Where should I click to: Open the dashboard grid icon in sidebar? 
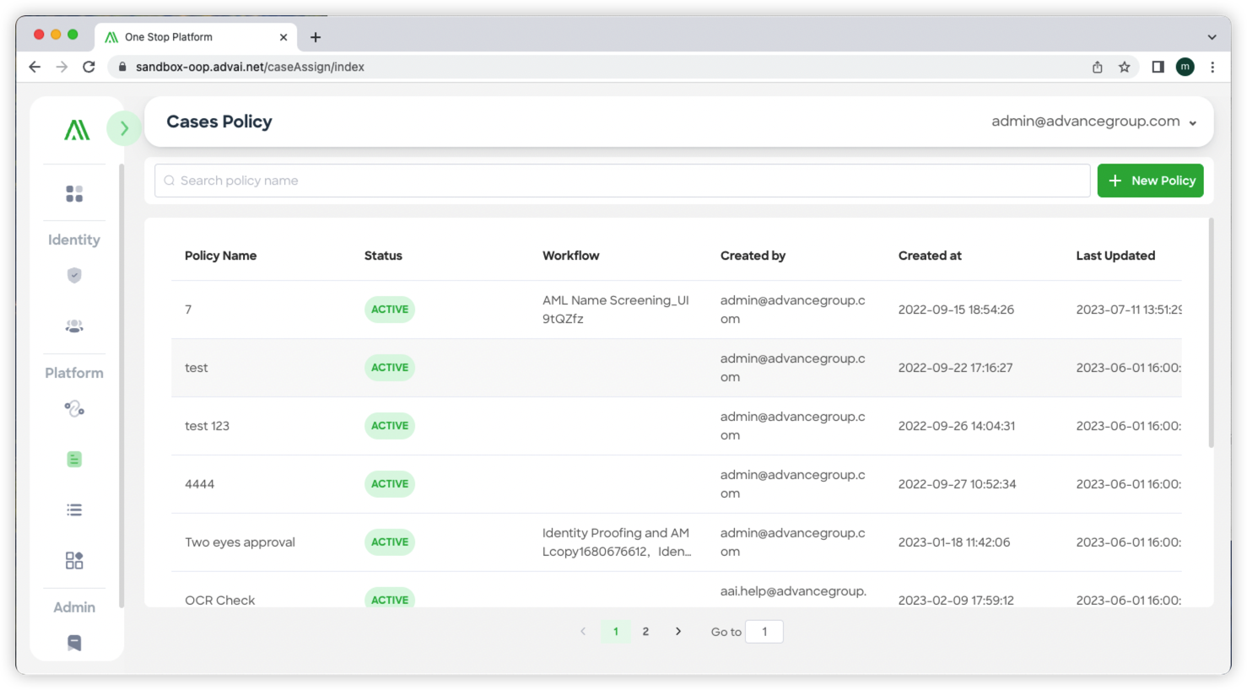pyautogui.click(x=74, y=194)
